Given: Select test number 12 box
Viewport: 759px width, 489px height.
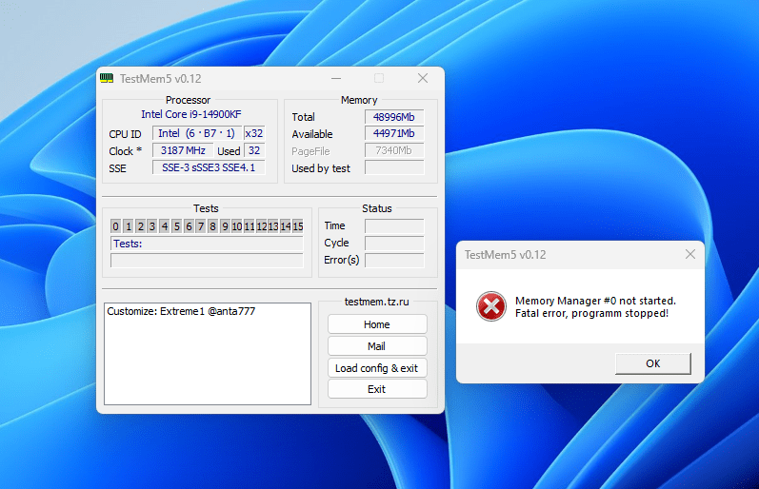Looking at the screenshot, I should [261, 225].
